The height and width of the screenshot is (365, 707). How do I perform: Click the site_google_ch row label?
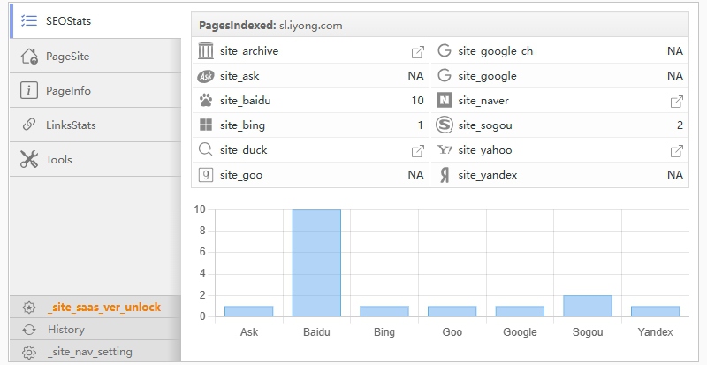[x=495, y=51]
